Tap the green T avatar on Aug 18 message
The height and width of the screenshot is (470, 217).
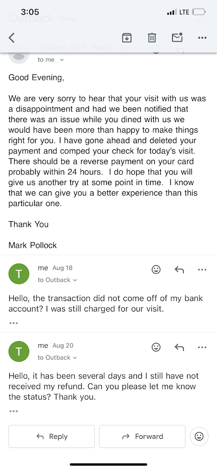pyautogui.click(x=19, y=274)
